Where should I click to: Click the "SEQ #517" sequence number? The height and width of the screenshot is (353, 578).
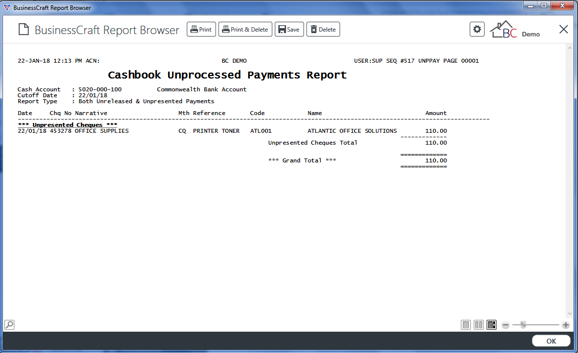coord(400,61)
